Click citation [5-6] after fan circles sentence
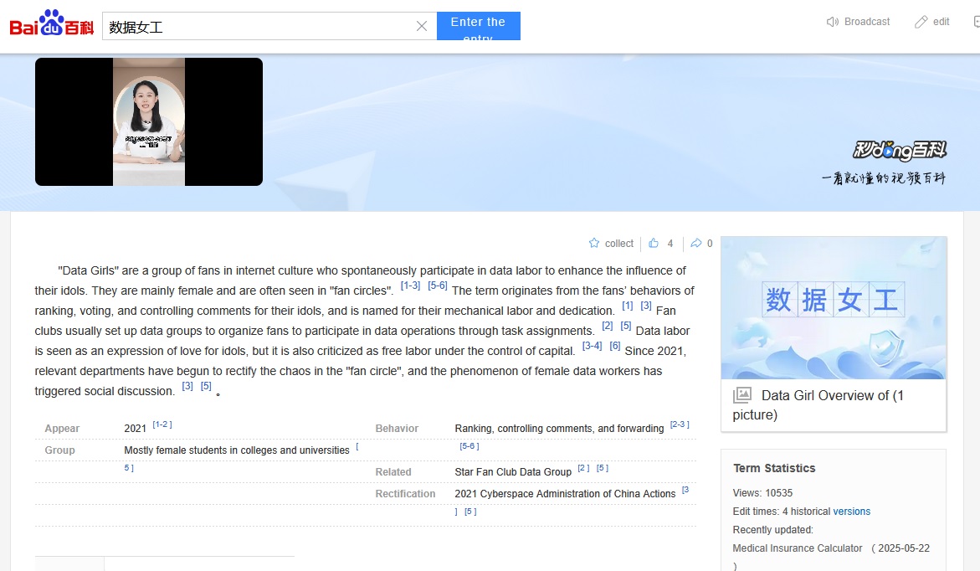980x571 pixels. coord(438,285)
